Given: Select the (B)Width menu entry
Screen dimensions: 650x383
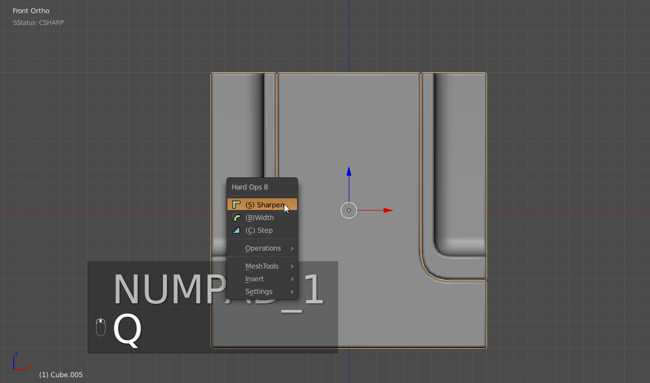Looking at the screenshot, I should click(260, 217).
